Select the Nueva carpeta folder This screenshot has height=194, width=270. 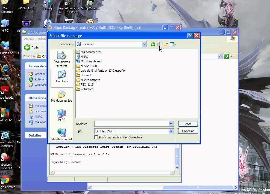pyautogui.click(x=88, y=80)
